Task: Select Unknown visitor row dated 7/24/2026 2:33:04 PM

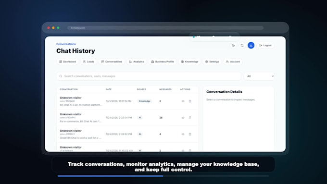Action: click(x=127, y=118)
